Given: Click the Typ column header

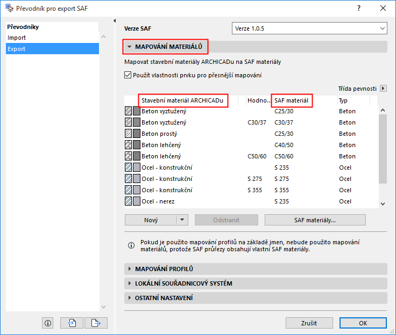Looking at the screenshot, I should tap(343, 100).
